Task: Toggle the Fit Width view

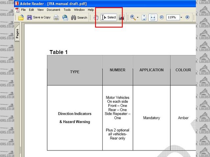Action: (153, 17)
